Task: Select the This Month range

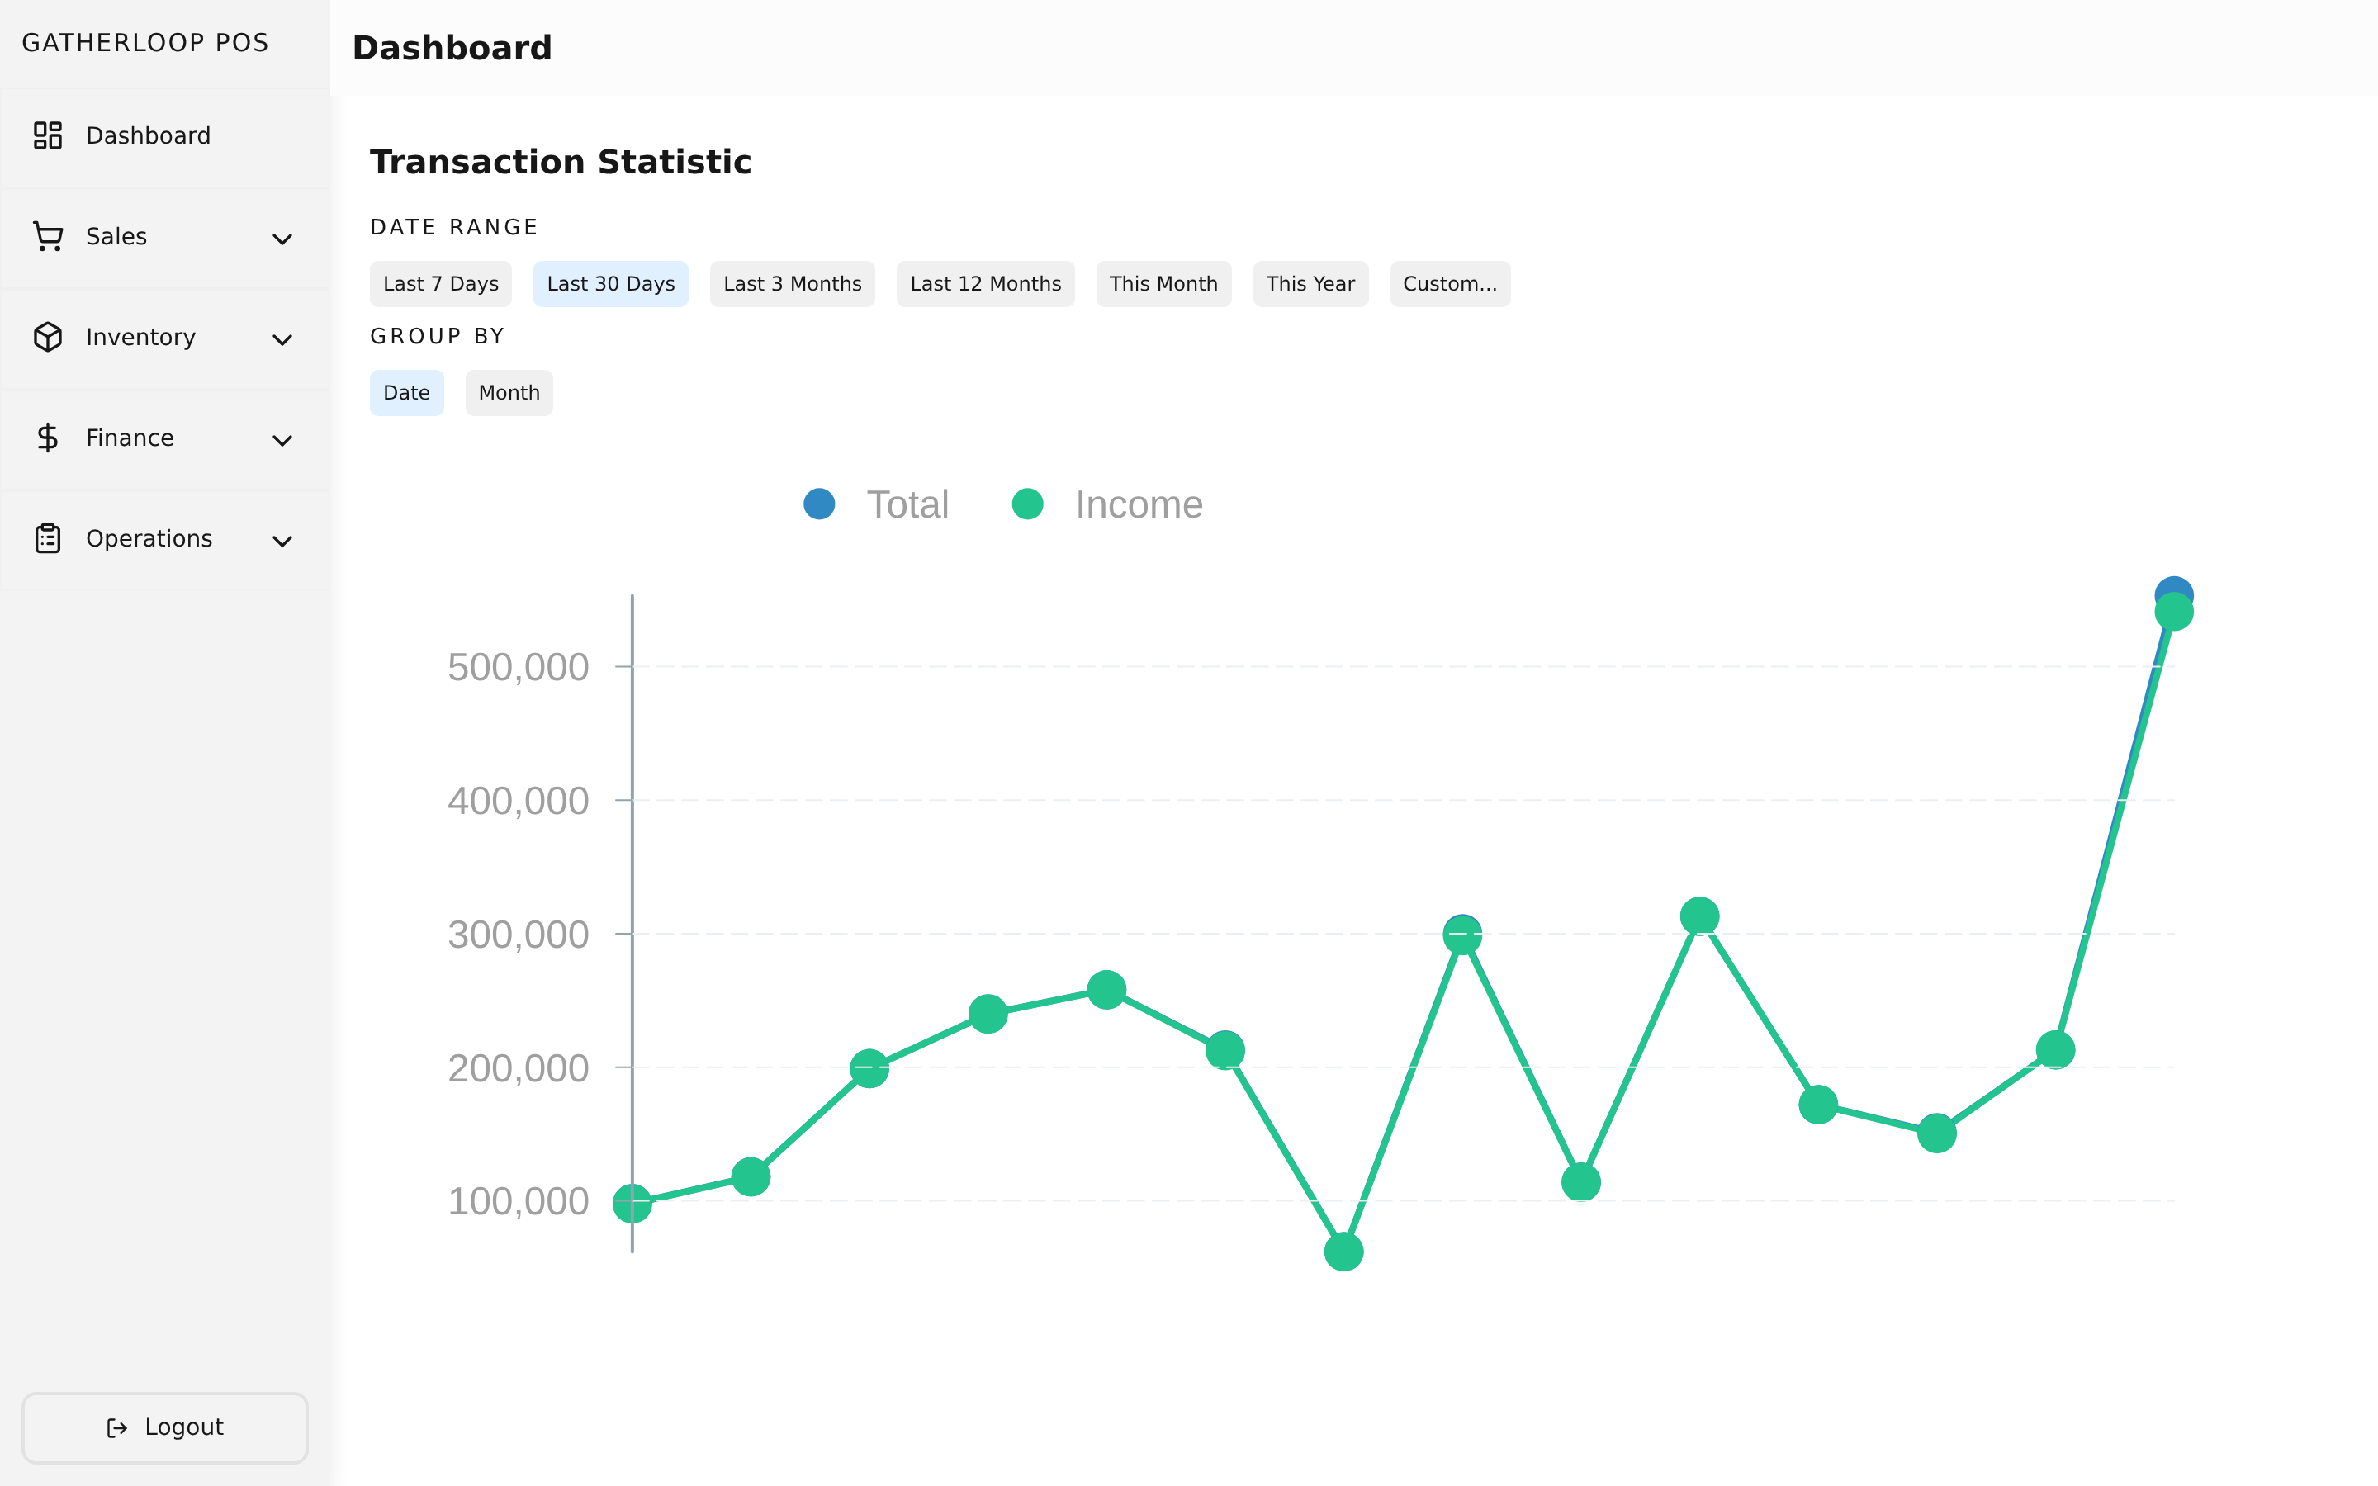Action: click(x=1163, y=284)
